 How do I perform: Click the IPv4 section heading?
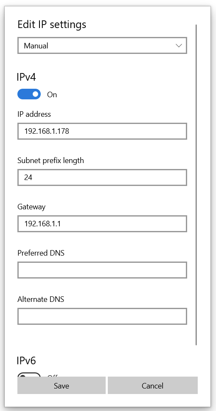click(x=26, y=77)
